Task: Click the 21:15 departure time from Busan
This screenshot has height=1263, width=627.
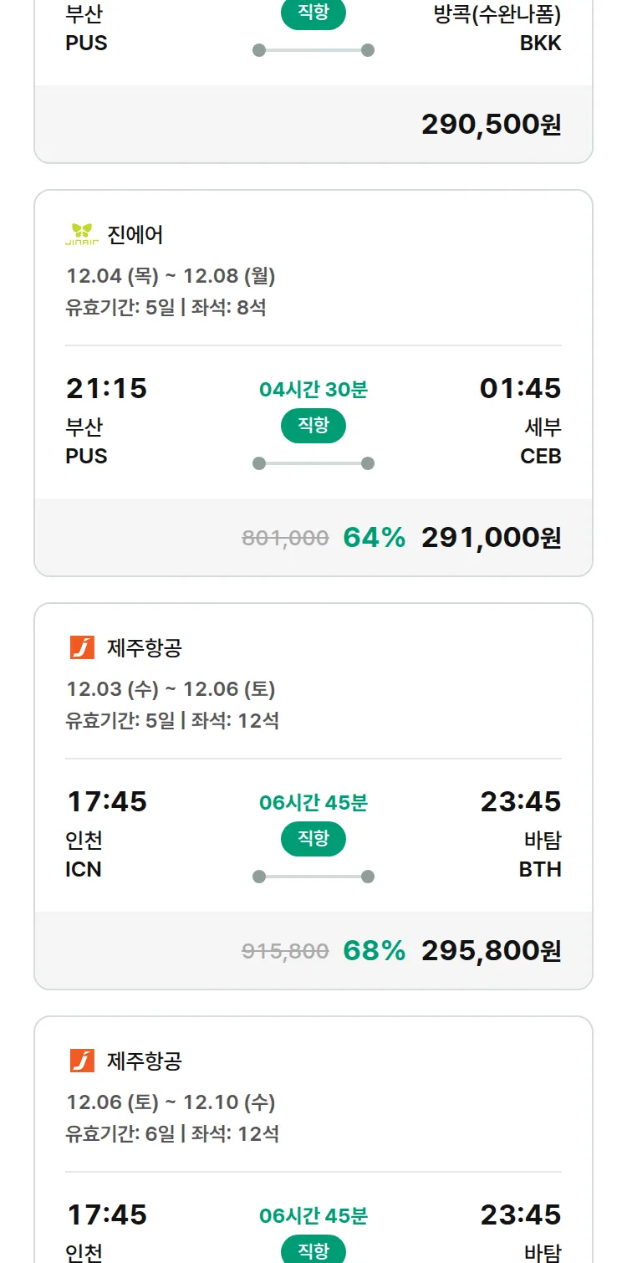Action: pyautogui.click(x=106, y=389)
